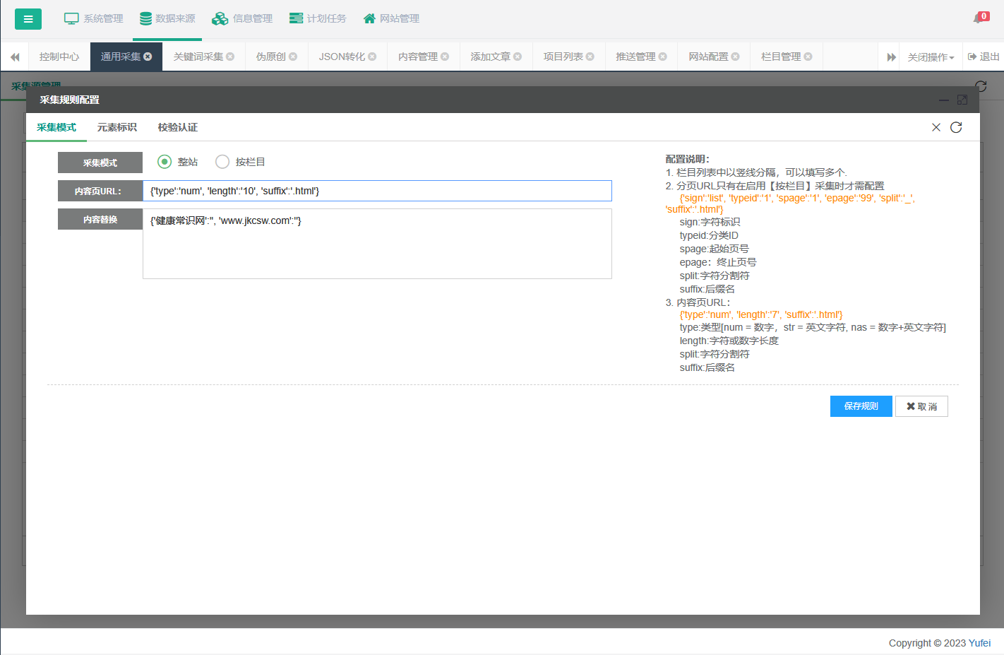Close the 伪原创 tab
Screen dimensions: 1004x655
click(293, 57)
